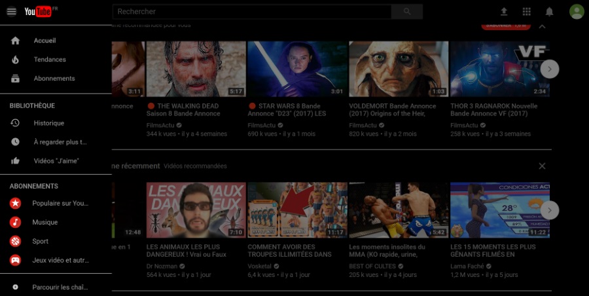Click the Historique label in the library

pyautogui.click(x=49, y=123)
